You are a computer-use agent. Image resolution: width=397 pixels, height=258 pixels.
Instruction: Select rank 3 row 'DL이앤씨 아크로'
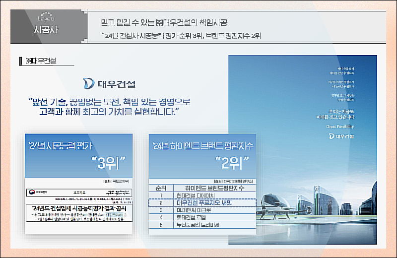(x=202, y=210)
